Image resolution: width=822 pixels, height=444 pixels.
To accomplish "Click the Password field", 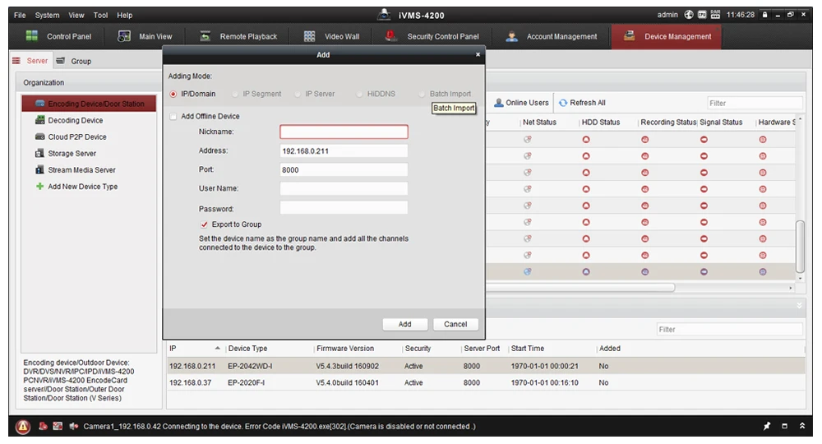I will (344, 208).
